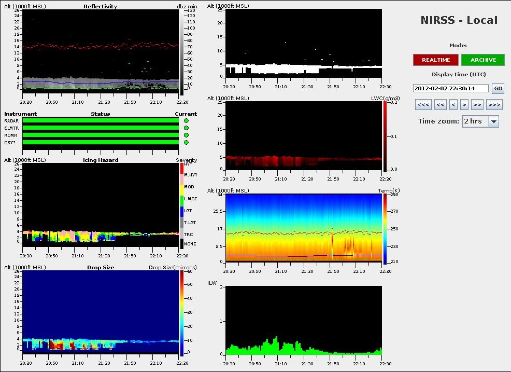Click the CLMTR current status green indicator

[x=186, y=128]
